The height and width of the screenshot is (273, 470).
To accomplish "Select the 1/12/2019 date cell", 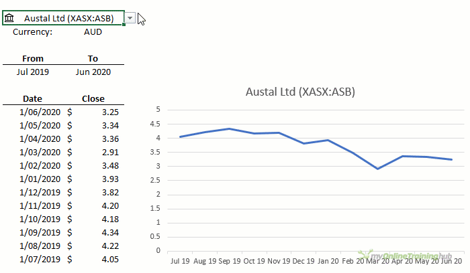I will 40,192.
